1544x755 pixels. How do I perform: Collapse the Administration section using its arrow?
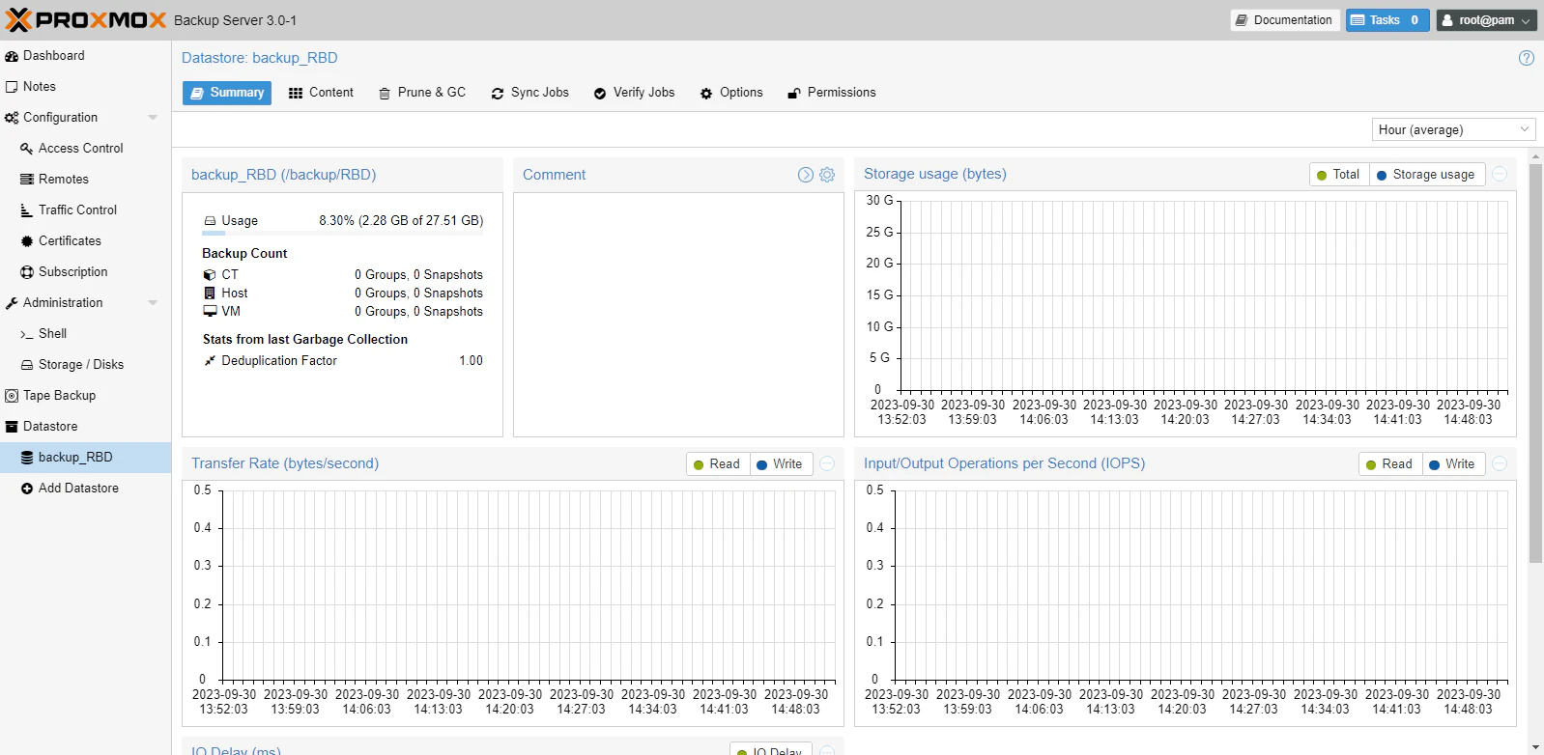click(153, 303)
